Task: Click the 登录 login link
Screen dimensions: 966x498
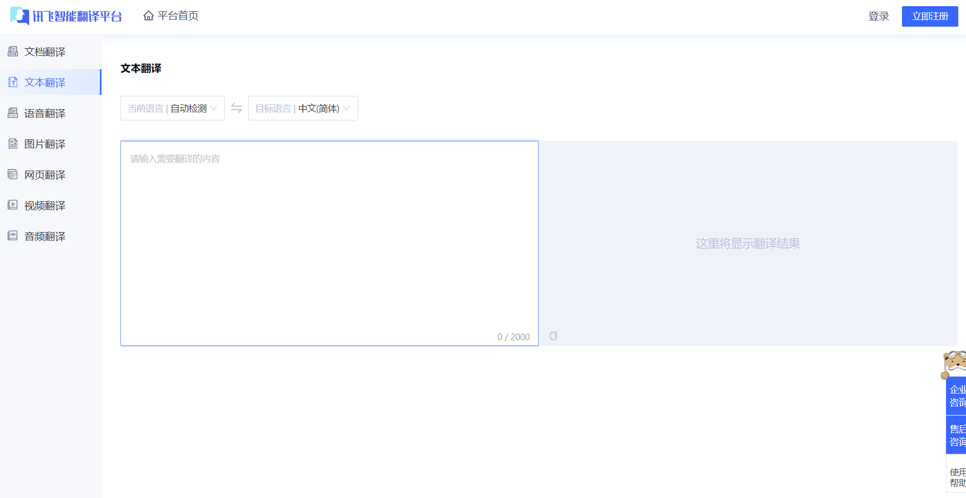Action: coord(878,16)
